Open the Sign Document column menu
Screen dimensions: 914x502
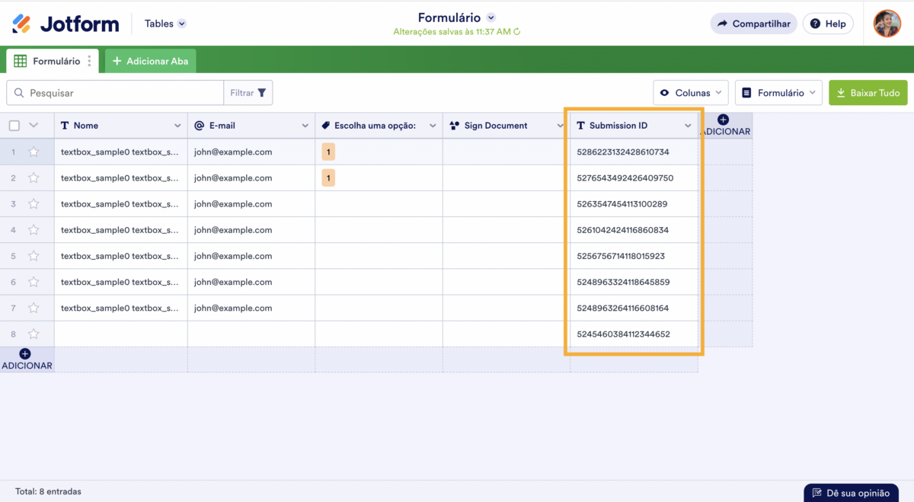point(560,126)
